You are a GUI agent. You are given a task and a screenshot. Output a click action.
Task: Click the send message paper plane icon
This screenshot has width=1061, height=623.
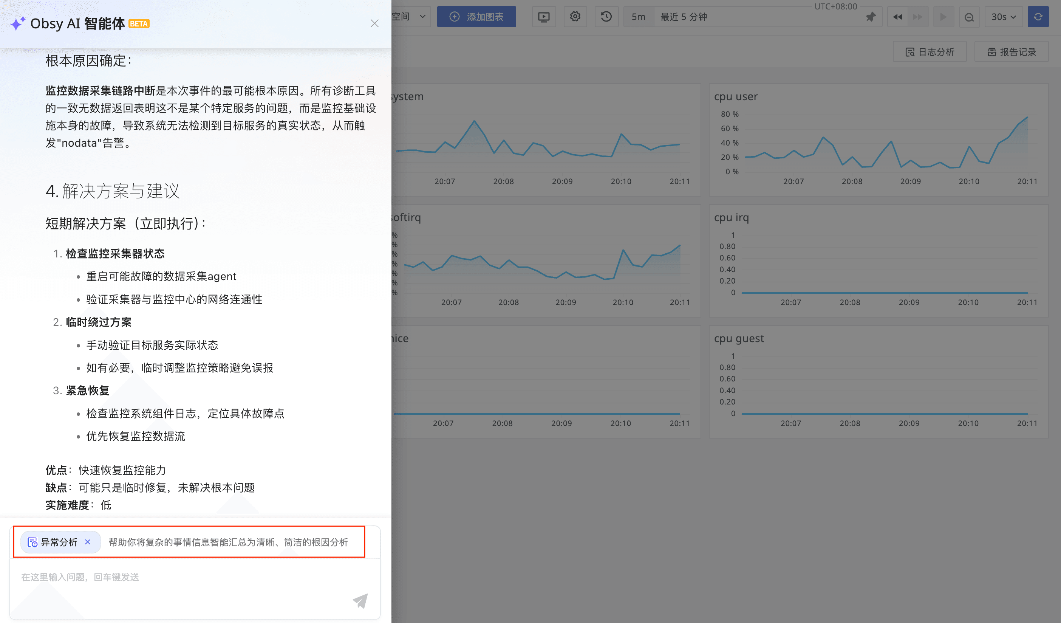[360, 601]
